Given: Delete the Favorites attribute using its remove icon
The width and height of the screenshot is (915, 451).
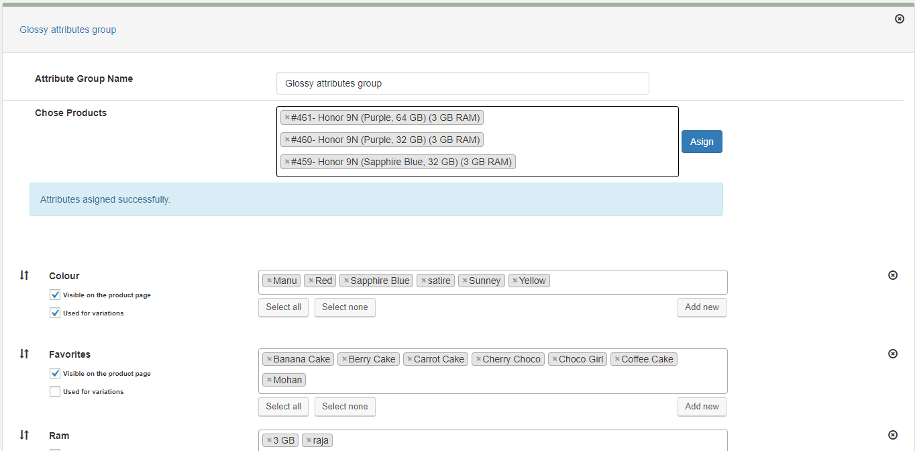Looking at the screenshot, I should (893, 354).
